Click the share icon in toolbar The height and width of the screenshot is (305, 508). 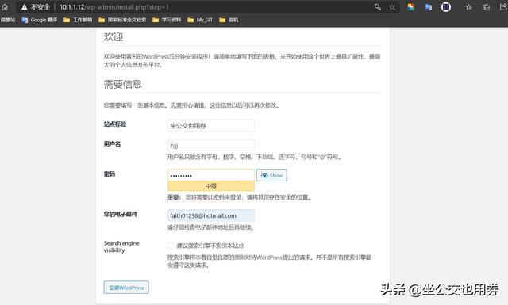click(503, 7)
